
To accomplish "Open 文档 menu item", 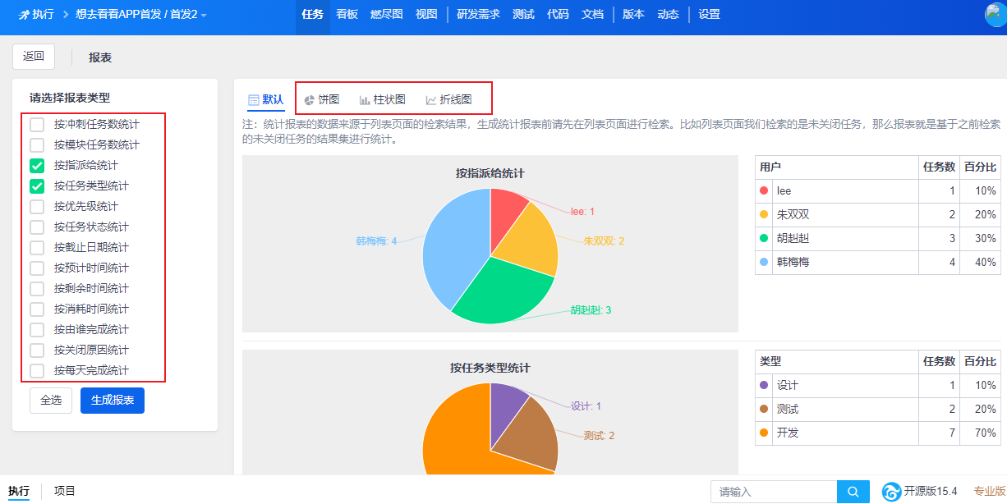I will 592,15.
